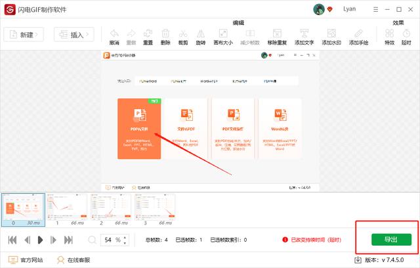Add text with the 添加文字 tool
Viewport: 420px width, 268px height.
[304, 35]
